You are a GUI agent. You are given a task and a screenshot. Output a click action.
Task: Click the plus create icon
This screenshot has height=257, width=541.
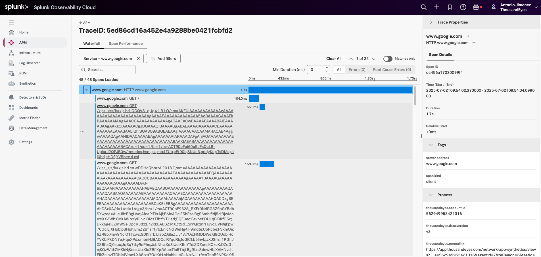tap(437, 7)
